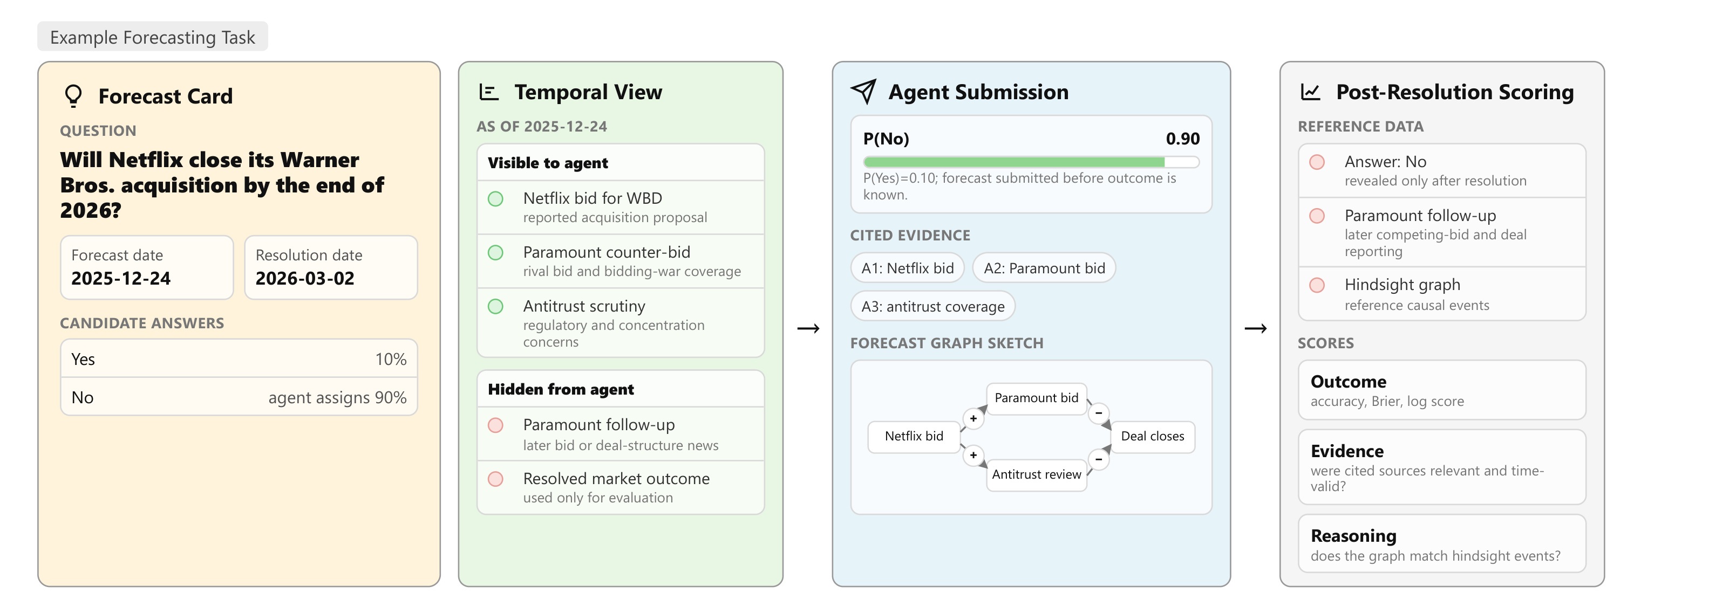Select the green circle for Antitrust scrutiny

pos(495,307)
